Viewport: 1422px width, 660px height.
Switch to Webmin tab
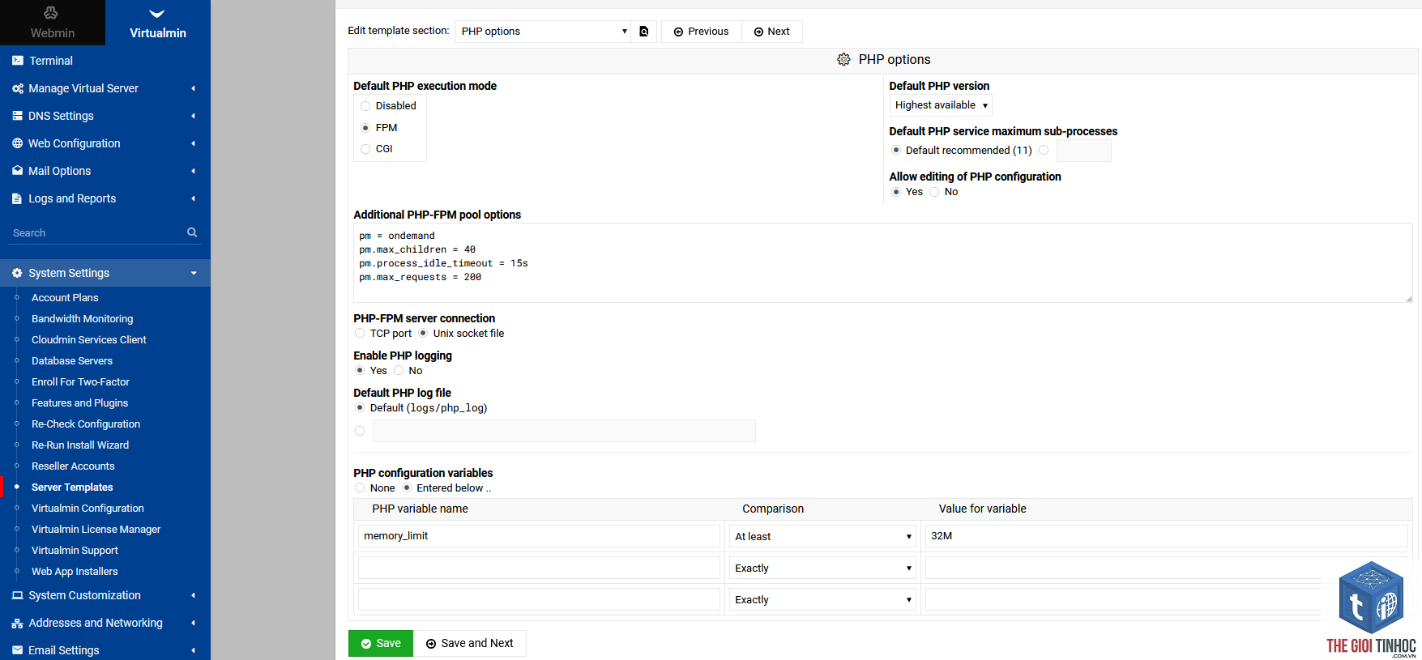coord(53,23)
